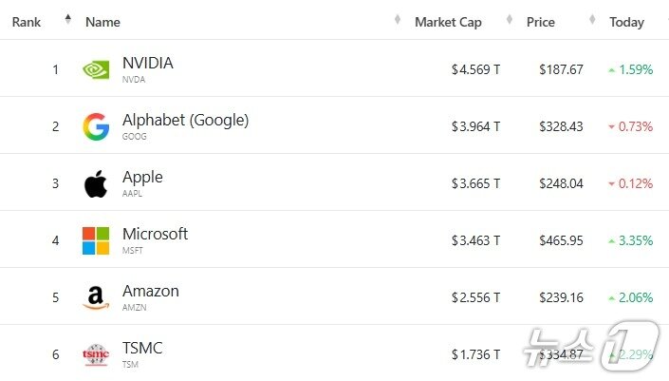The image size is (669, 381).
Task: Sort the table by Rank column arrows
Action: [67, 19]
